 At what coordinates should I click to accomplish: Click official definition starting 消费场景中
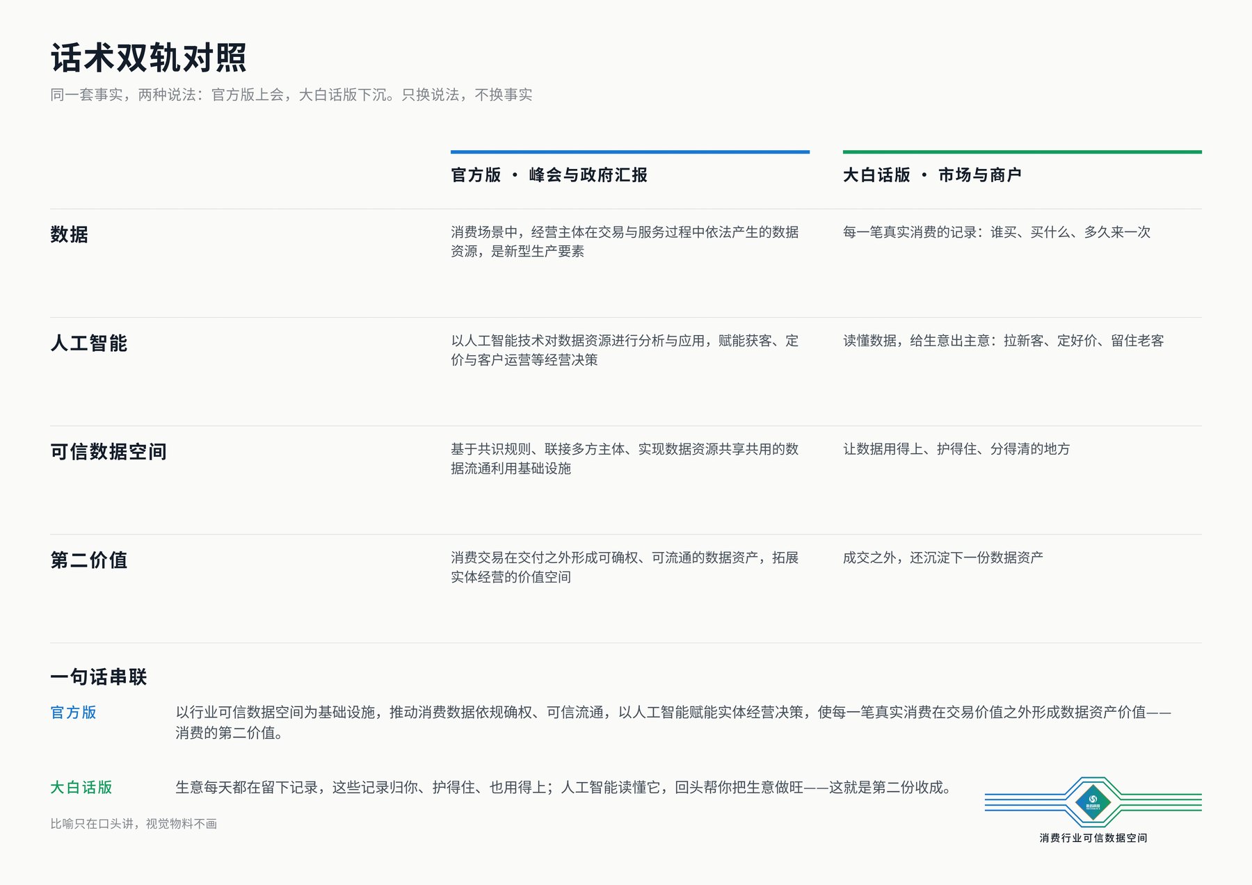(x=625, y=241)
